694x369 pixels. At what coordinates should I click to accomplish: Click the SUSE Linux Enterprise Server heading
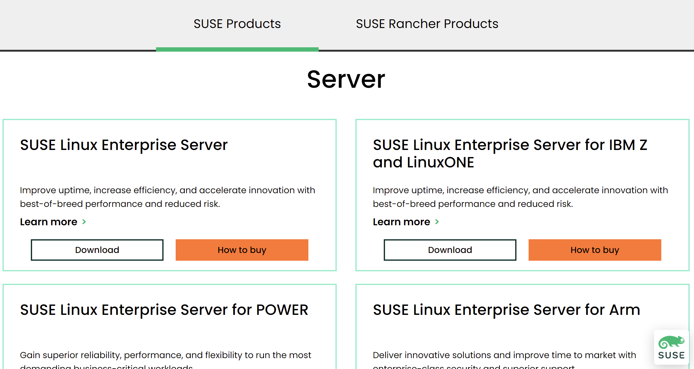124,144
